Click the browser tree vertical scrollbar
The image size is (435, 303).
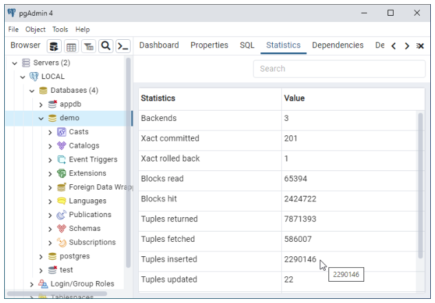(x=128, y=163)
